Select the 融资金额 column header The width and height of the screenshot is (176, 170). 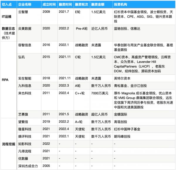point(98,5)
